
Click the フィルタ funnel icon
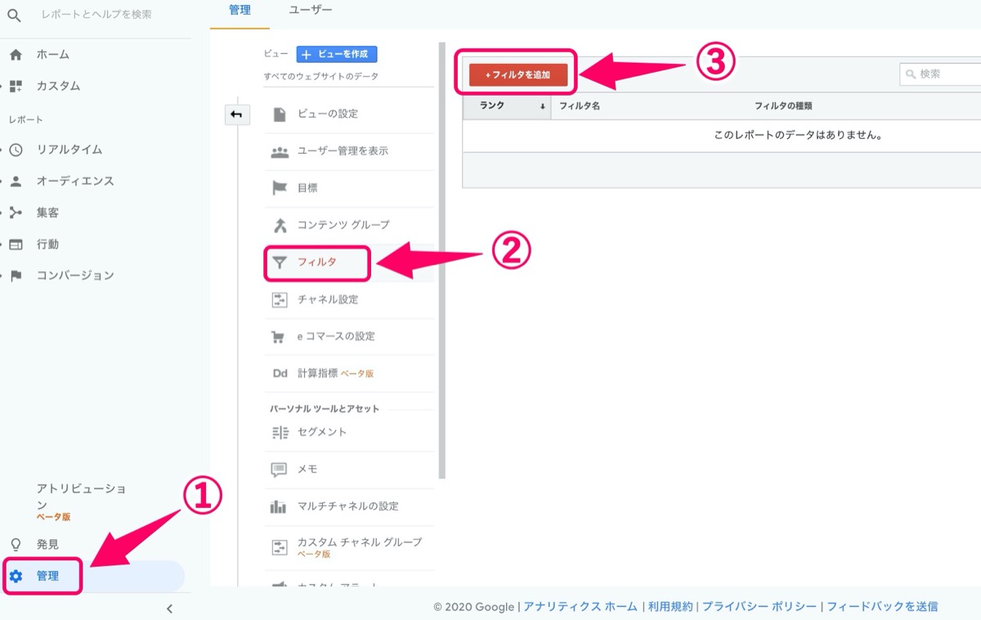[x=280, y=263]
